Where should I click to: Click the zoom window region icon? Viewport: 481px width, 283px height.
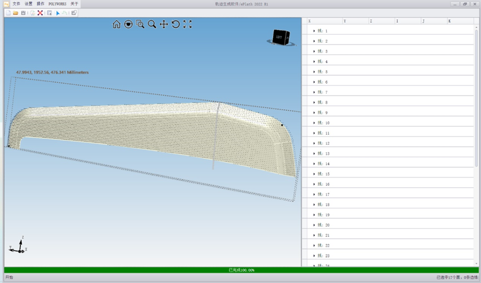140,24
